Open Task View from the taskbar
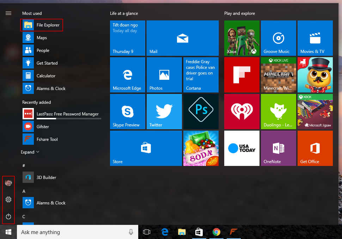342x239 pixels. point(147,232)
